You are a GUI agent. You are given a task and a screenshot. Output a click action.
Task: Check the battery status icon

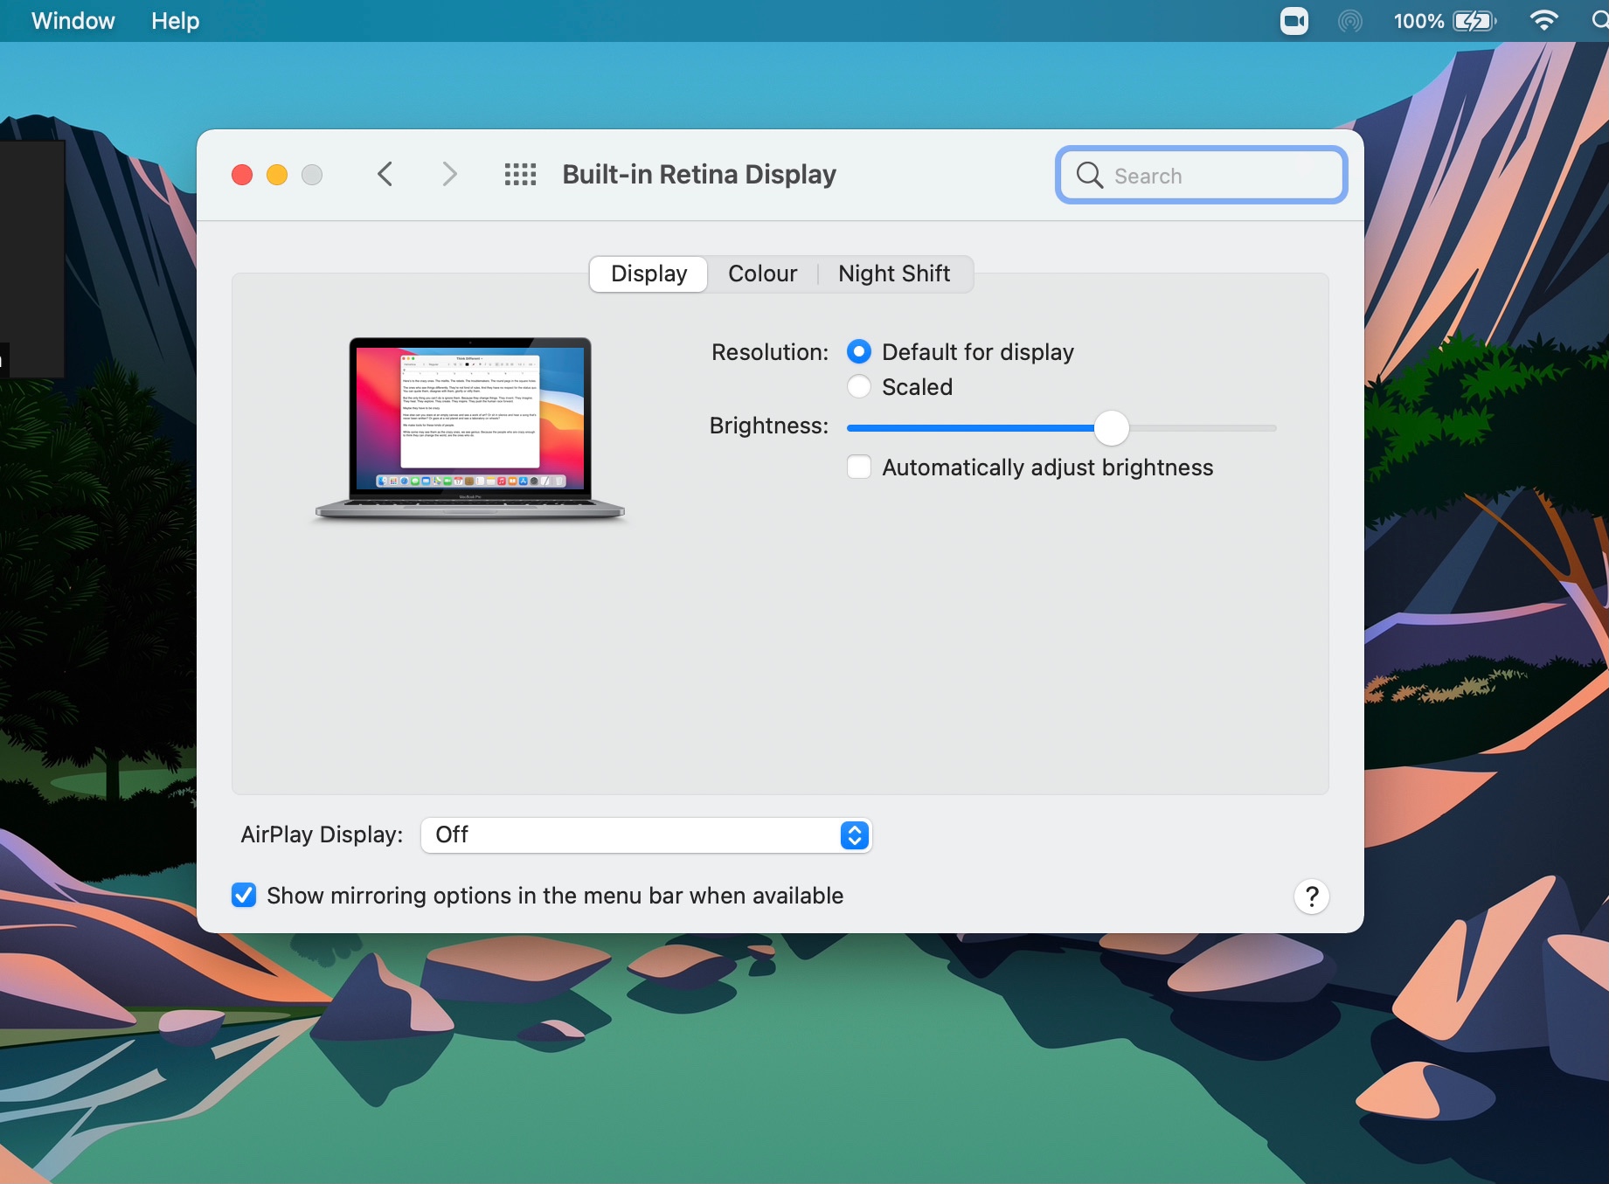coord(1474,21)
